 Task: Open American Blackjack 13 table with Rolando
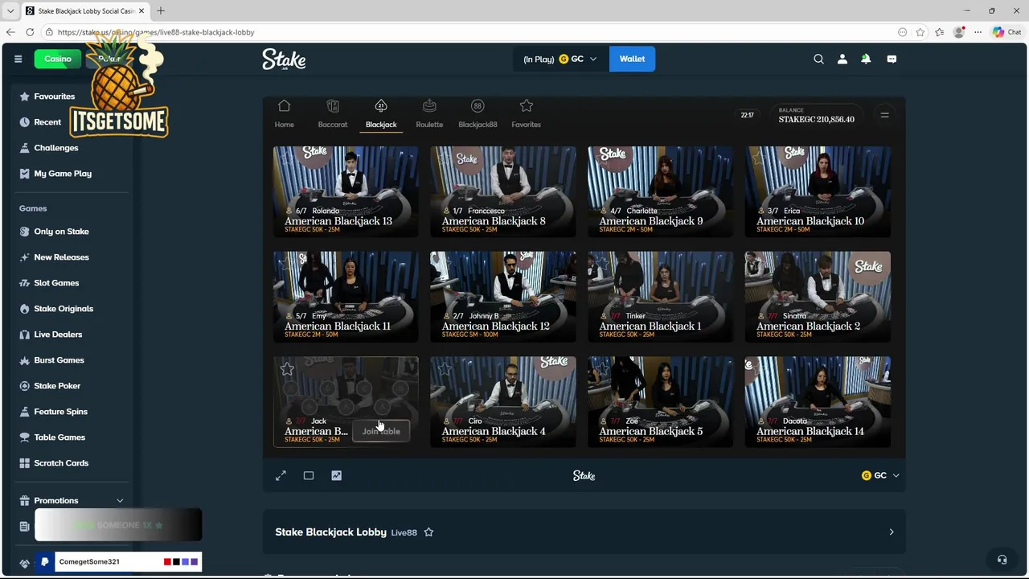pos(346,191)
